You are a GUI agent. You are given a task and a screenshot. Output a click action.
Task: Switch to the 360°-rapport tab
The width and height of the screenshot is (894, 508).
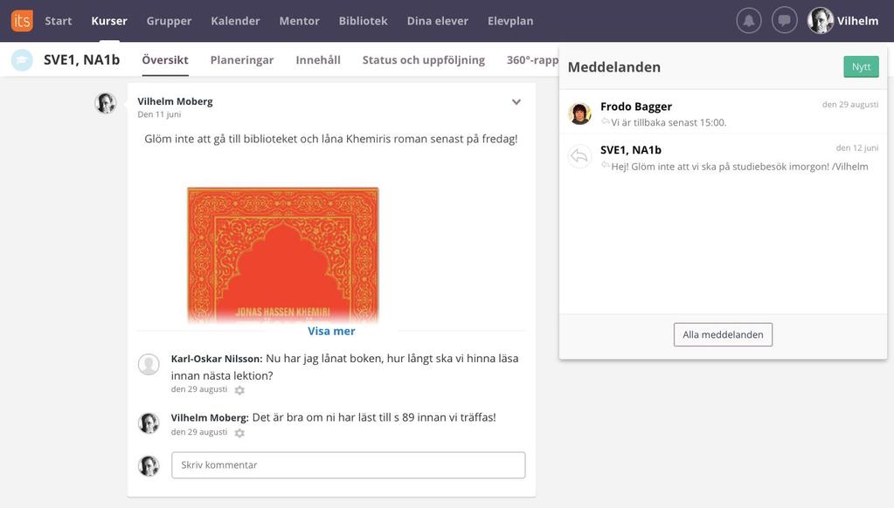pos(532,60)
